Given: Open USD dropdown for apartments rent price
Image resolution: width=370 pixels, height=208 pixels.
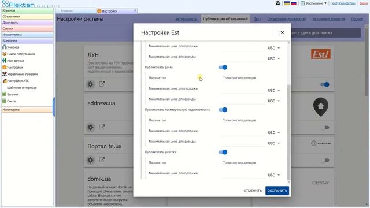Looking at the screenshot, I should click(x=273, y=58).
